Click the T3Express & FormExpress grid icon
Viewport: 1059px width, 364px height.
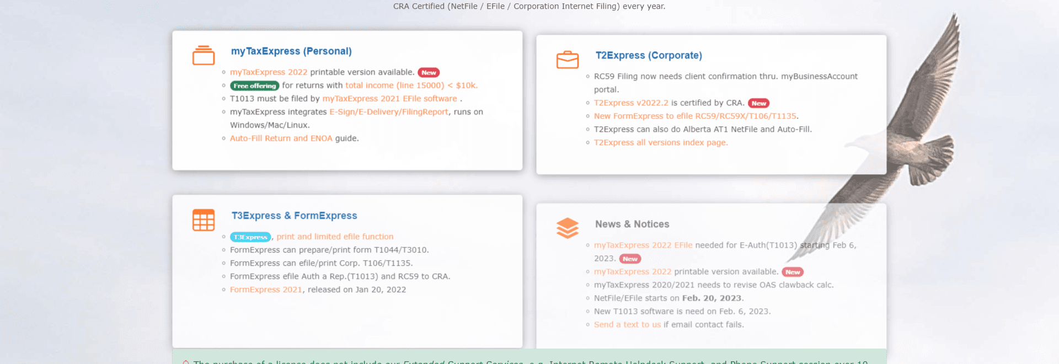tap(204, 220)
